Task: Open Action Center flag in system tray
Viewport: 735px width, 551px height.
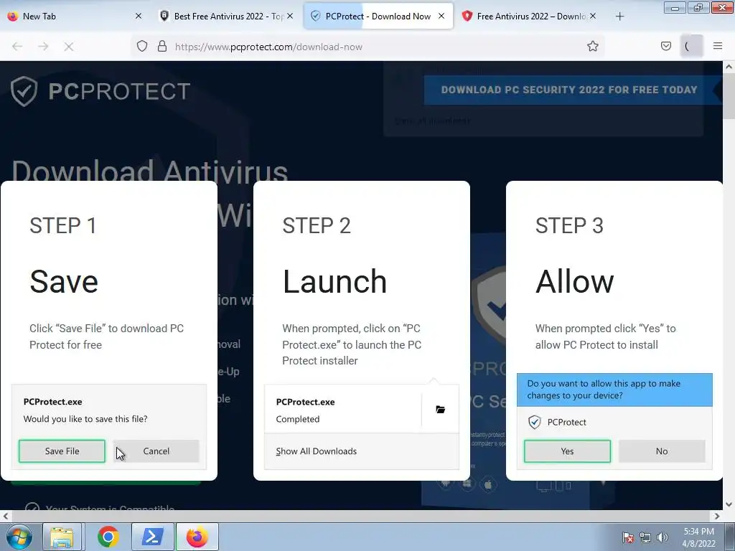Action: (627, 537)
